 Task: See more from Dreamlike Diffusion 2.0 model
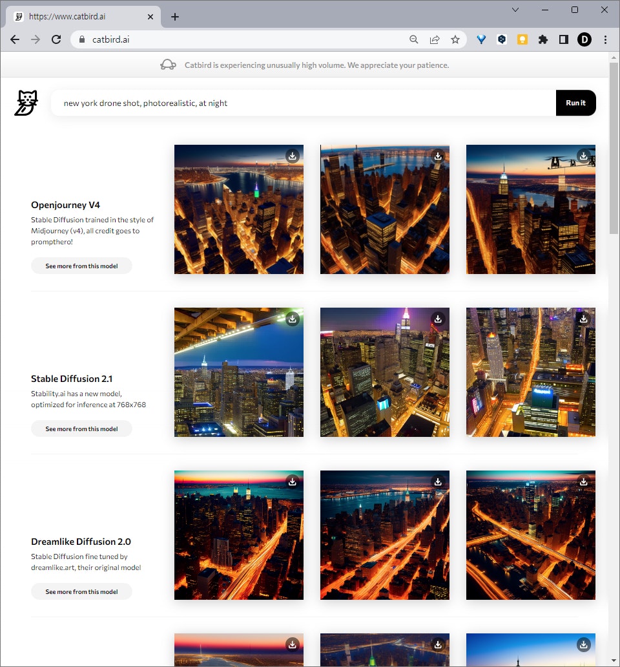(81, 592)
